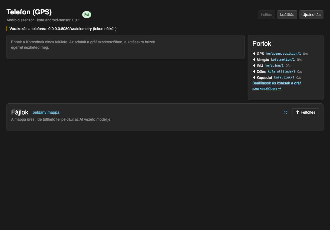Select the kofa.geo.position/1 port type
The height and width of the screenshot is (230, 330).
(x=283, y=54)
